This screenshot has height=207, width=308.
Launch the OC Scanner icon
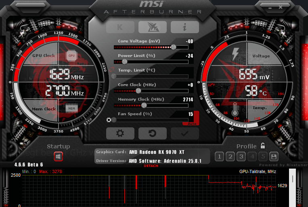coord(153,27)
